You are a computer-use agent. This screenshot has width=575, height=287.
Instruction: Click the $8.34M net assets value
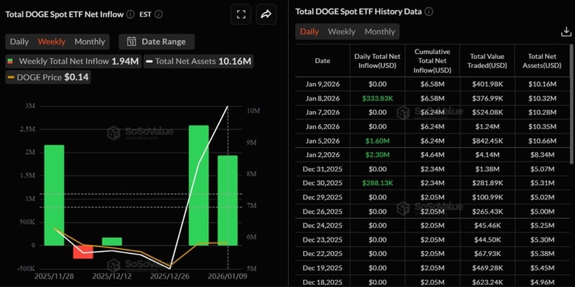click(543, 155)
